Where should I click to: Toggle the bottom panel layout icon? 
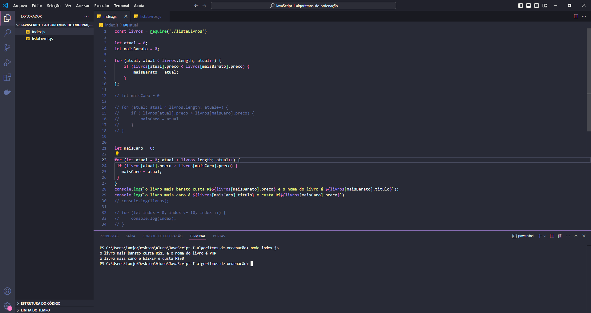(529, 6)
